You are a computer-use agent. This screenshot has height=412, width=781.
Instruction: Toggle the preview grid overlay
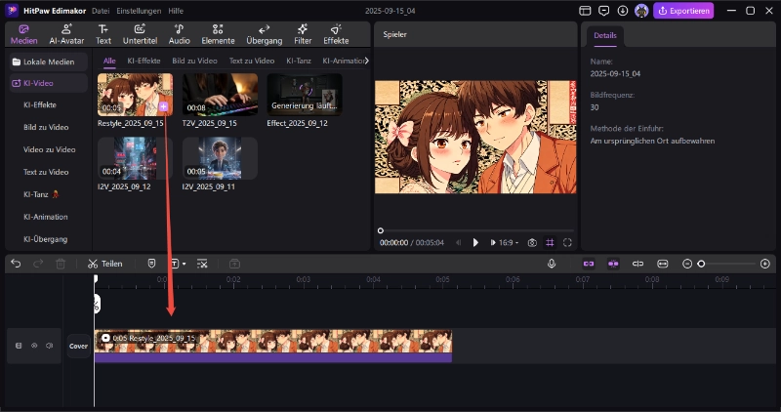tap(550, 243)
